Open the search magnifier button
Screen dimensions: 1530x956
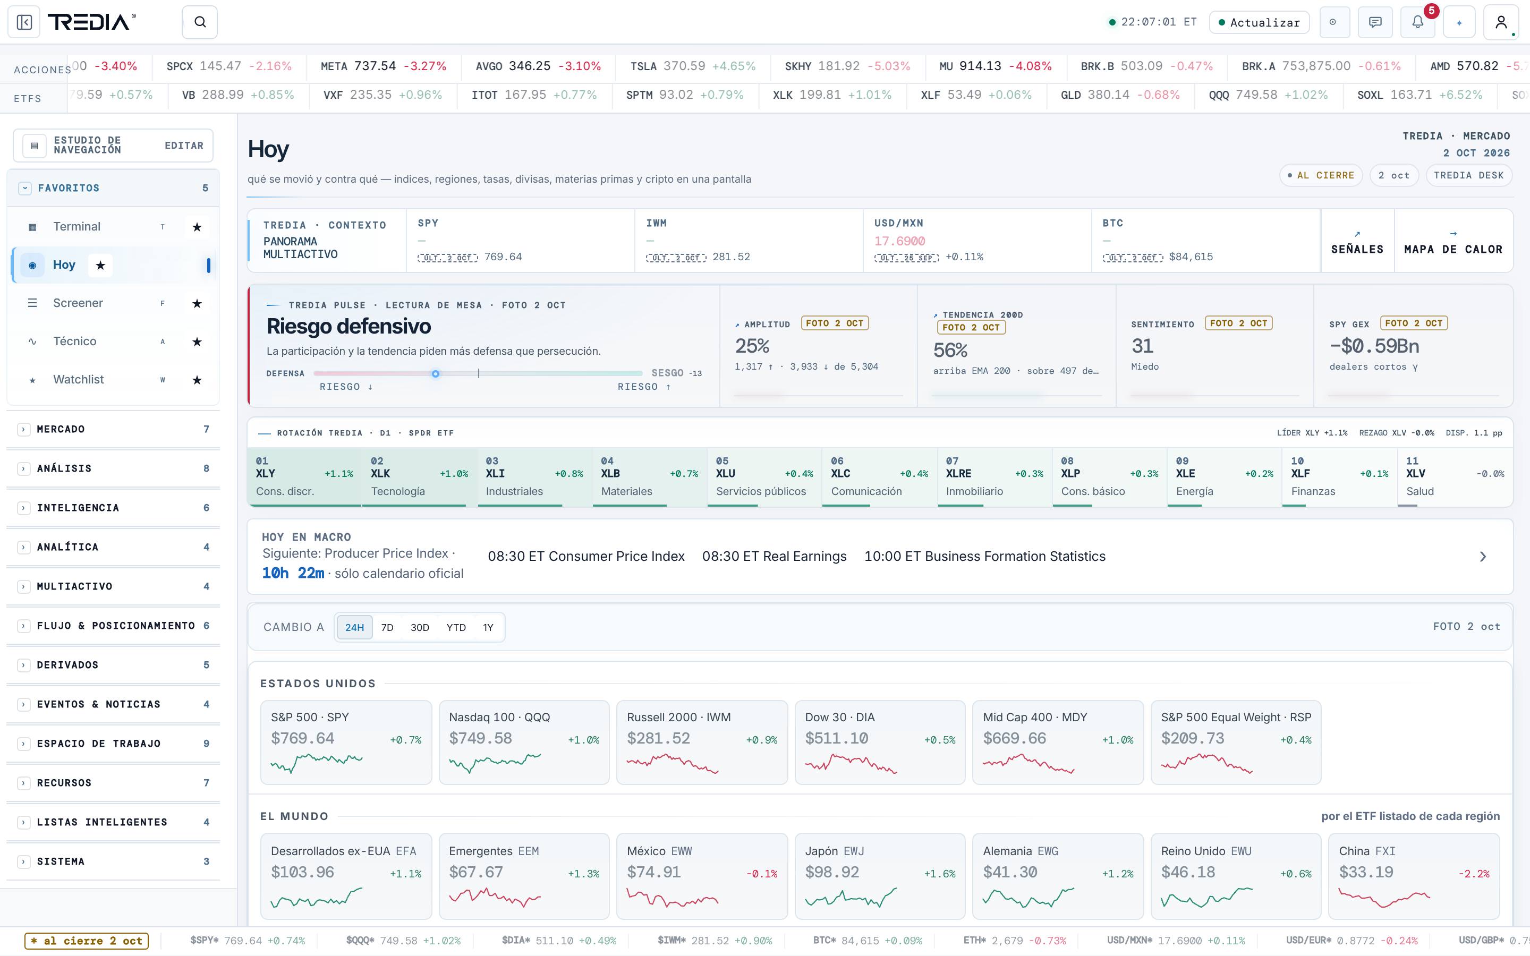[x=200, y=22]
